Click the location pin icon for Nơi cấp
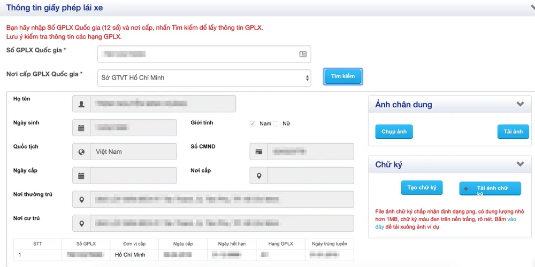Screen dimensions: 535x267 click(x=259, y=176)
